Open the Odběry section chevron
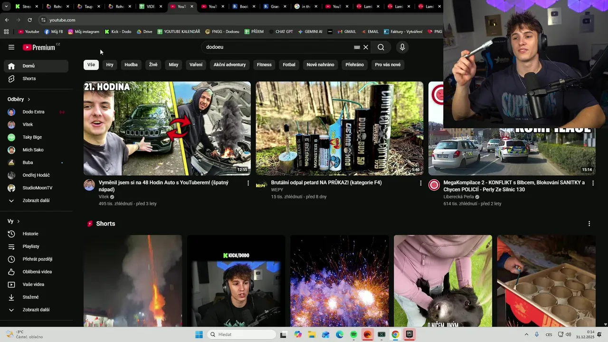Screen dimensions: 608x342 [x=28, y=99]
